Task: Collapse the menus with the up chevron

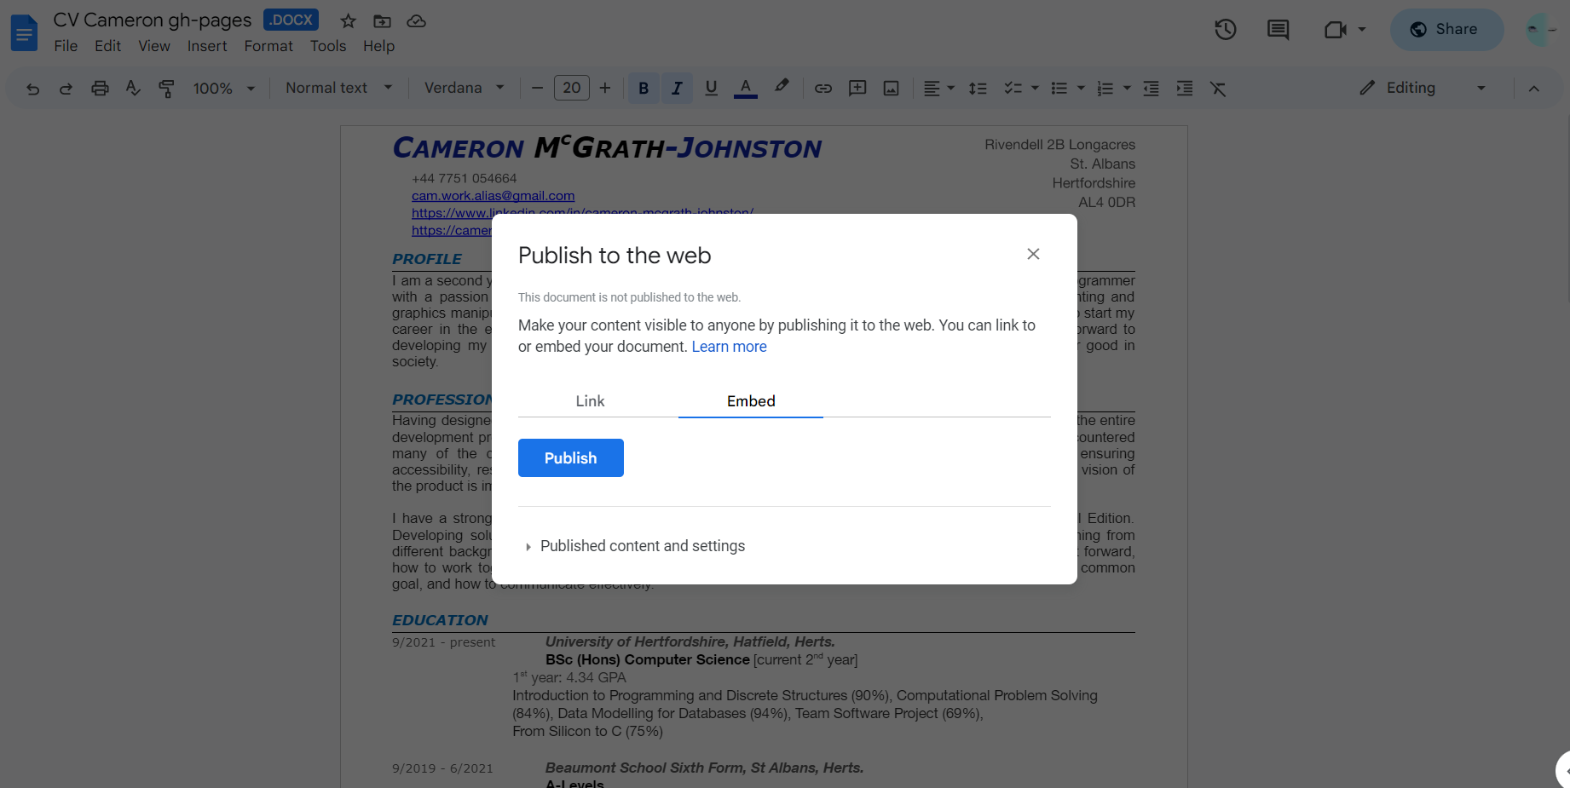Action: pyautogui.click(x=1533, y=89)
